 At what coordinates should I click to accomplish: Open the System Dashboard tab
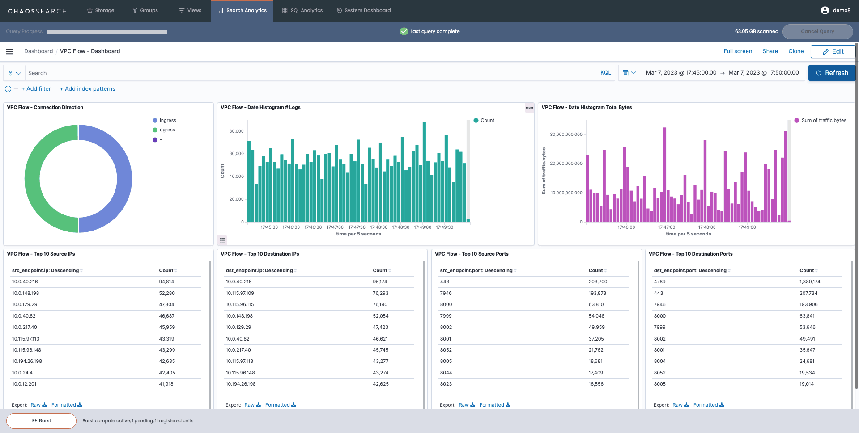364,11
